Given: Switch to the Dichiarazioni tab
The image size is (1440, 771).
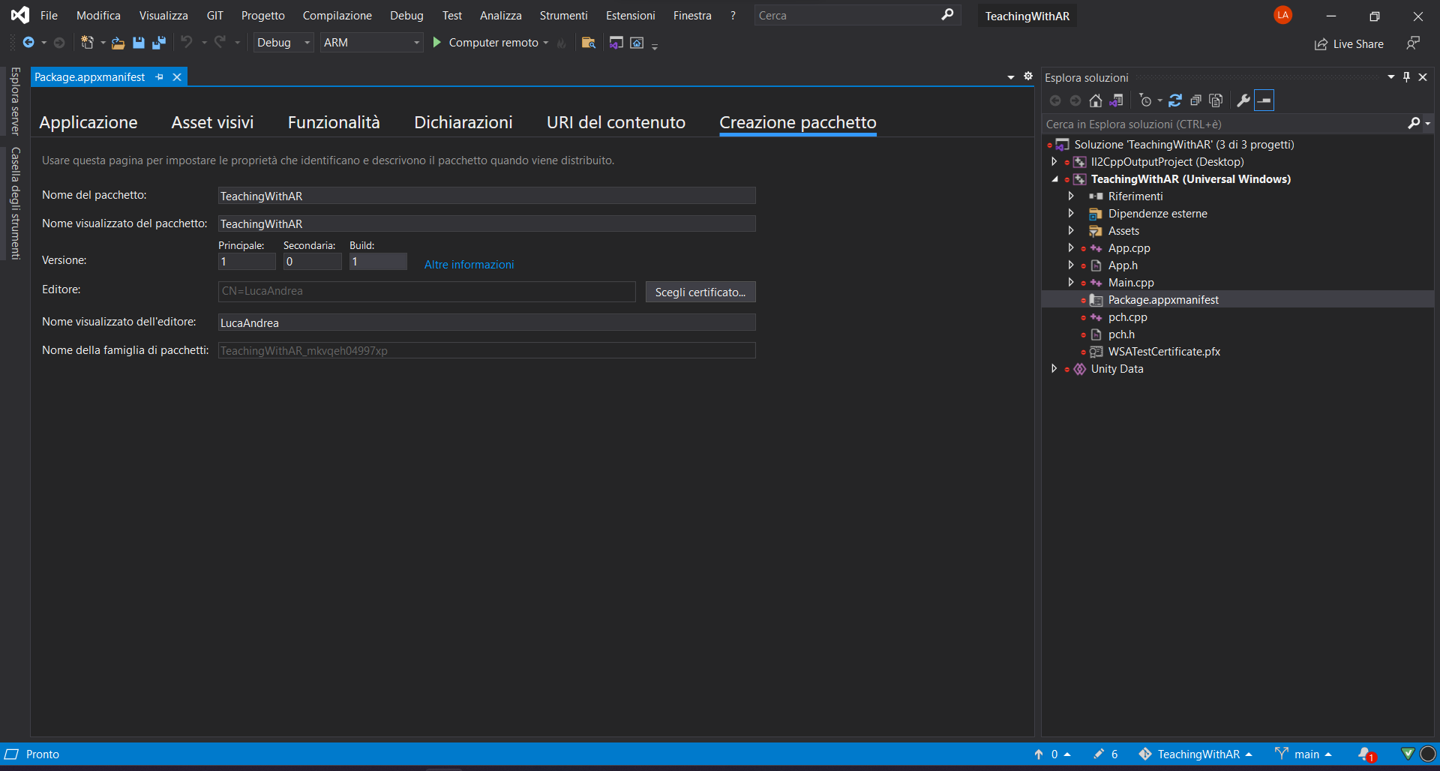Looking at the screenshot, I should (463, 122).
